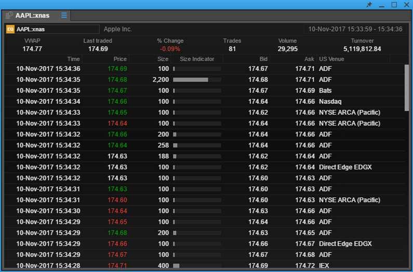This screenshot has height=272, width=413.
Task: Click the Size column header
Action: pos(163,59)
